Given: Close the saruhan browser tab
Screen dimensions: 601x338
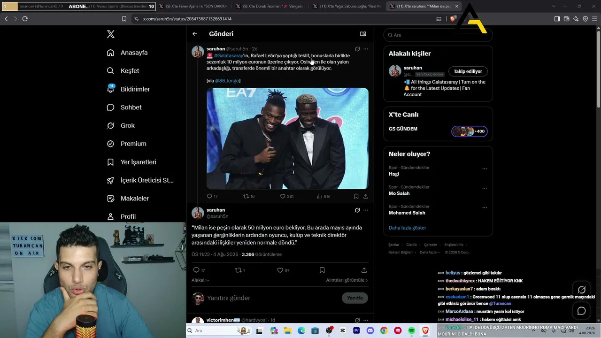Looking at the screenshot, I should pyautogui.click(x=456, y=6).
